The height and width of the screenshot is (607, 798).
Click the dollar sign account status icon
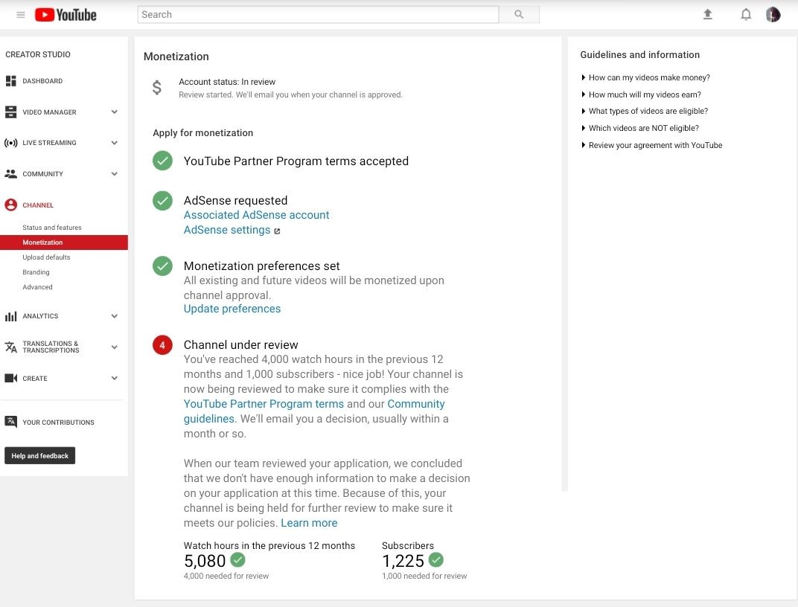[157, 88]
